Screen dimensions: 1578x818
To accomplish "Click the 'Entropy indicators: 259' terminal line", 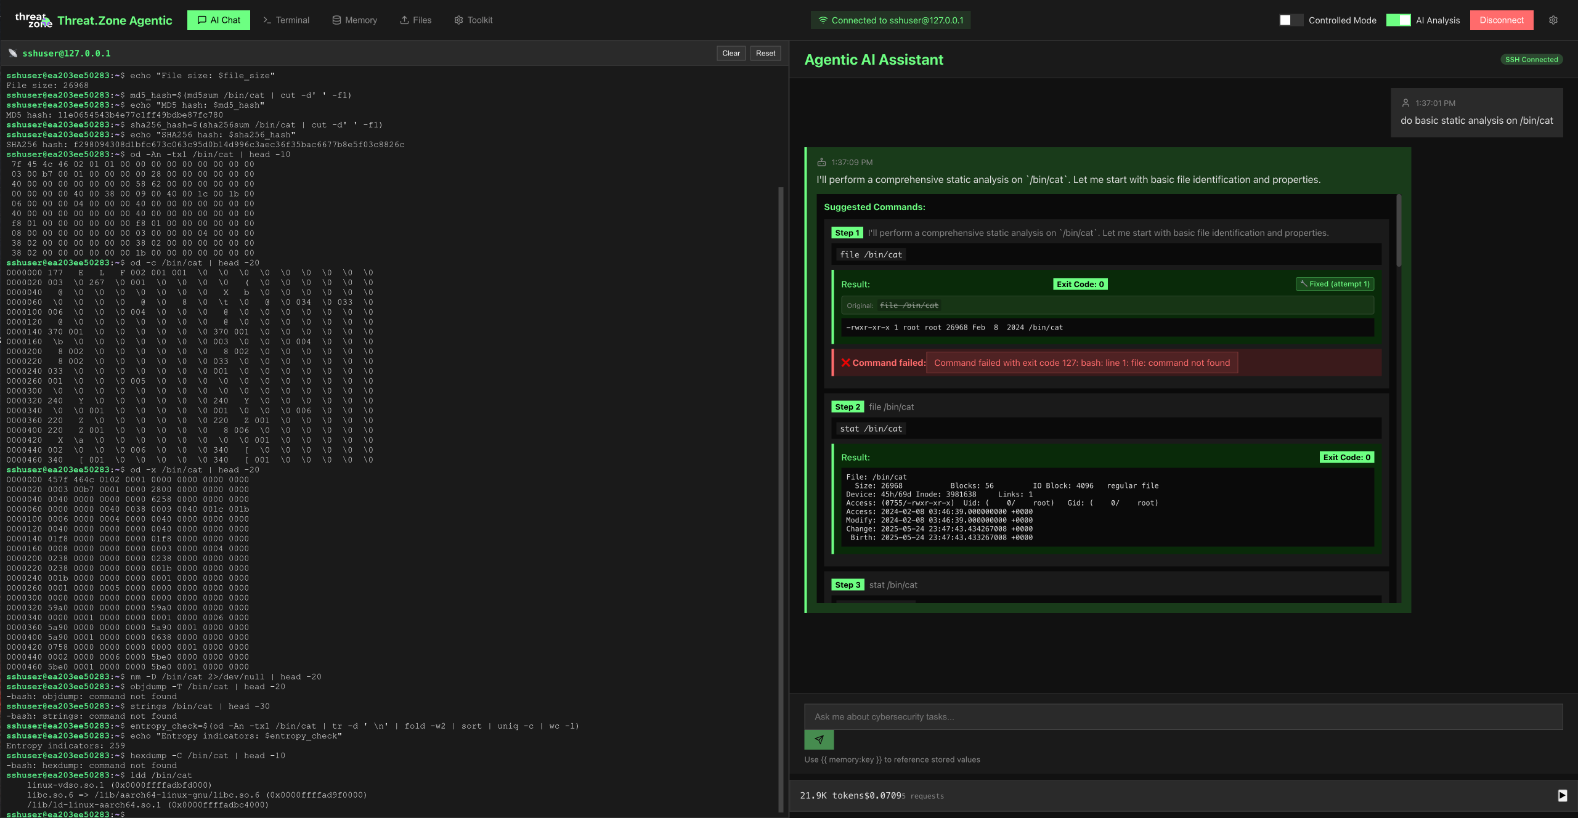I will click(x=65, y=746).
